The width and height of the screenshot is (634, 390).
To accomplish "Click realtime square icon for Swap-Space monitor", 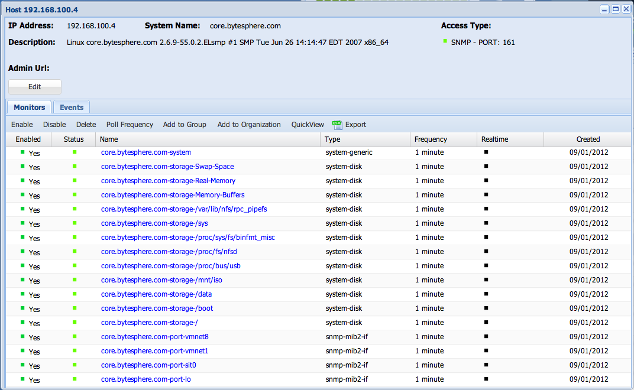I will [486, 166].
